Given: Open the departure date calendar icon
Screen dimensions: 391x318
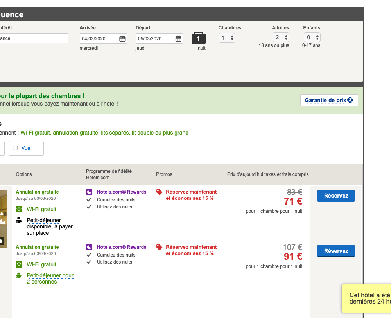Looking at the screenshot, I should (178, 39).
